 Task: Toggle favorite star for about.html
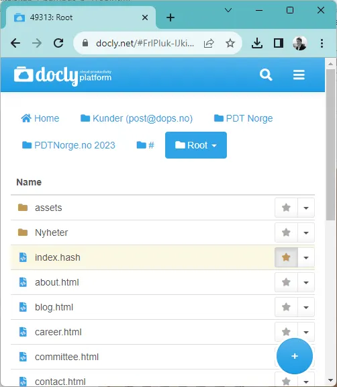click(286, 282)
